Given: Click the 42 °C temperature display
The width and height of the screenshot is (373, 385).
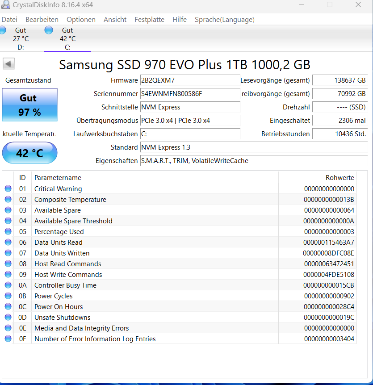Looking at the screenshot, I should [29, 153].
